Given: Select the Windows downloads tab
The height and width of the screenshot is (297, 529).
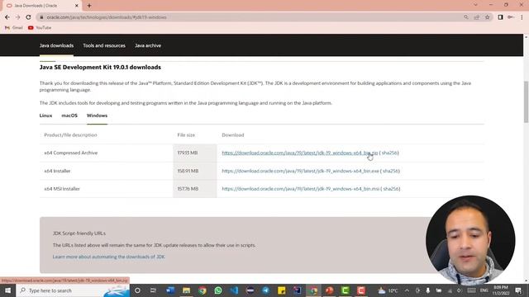Looking at the screenshot, I should [x=98, y=115].
